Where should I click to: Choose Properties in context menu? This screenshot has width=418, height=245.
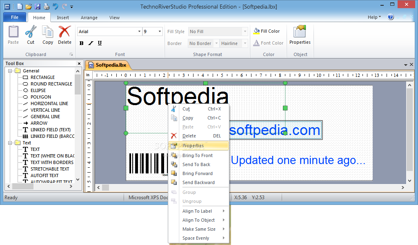coord(199,145)
